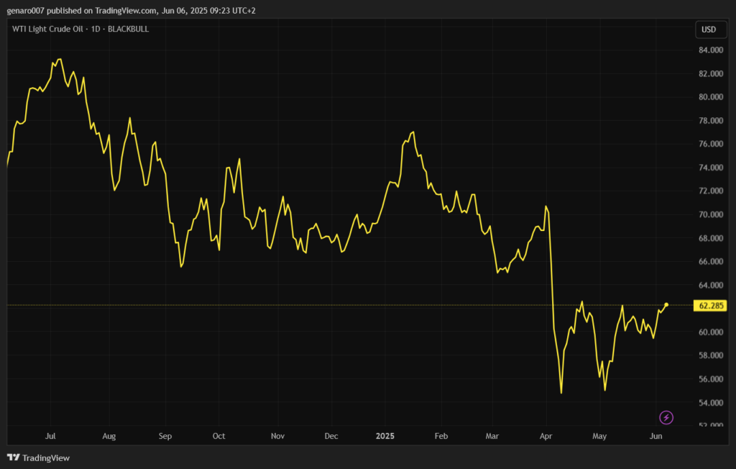Click the TradingView wordmark at the bottom

click(x=46, y=457)
